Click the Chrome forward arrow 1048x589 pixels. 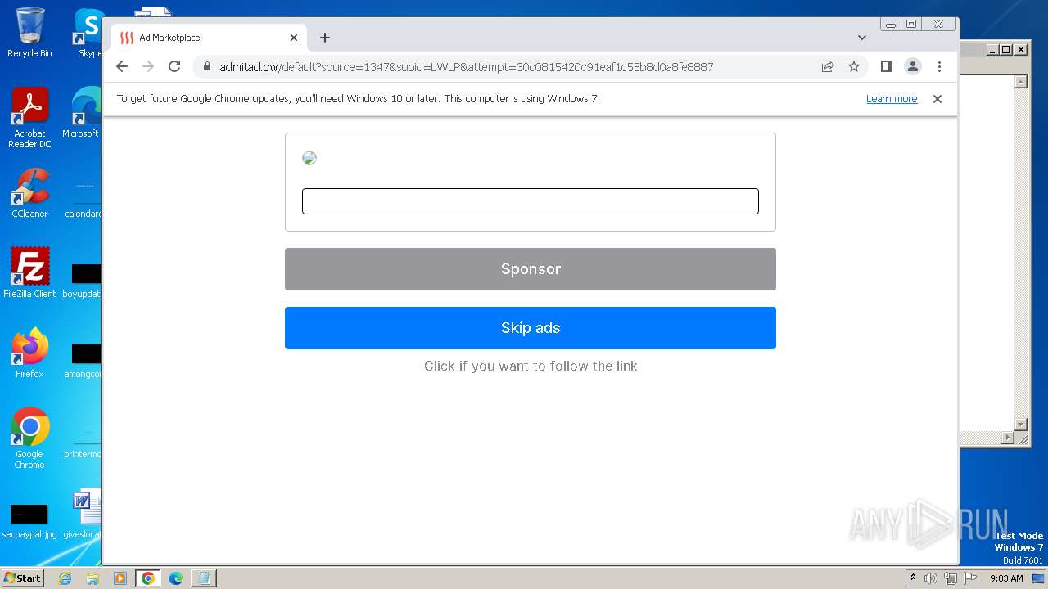(x=148, y=66)
